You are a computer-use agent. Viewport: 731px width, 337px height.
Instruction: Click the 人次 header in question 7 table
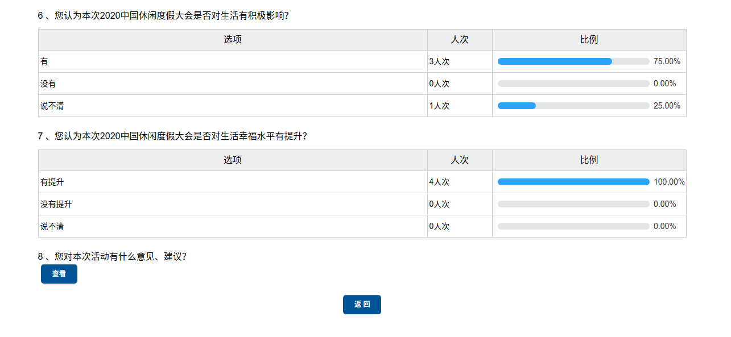tap(460, 160)
